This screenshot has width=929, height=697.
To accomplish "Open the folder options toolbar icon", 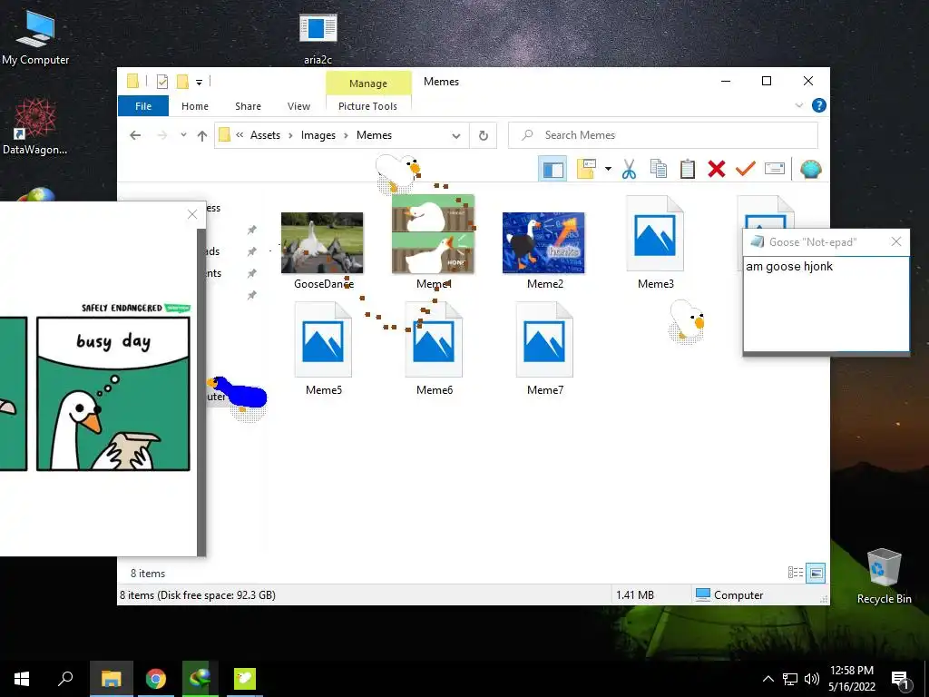I will pyautogui.click(x=586, y=170).
